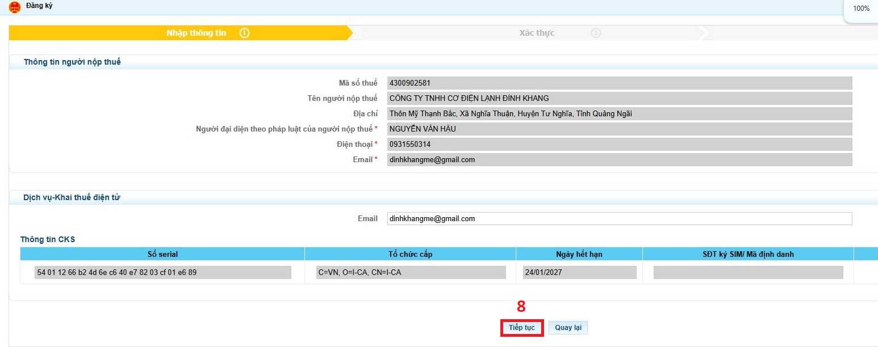This screenshot has height=347, width=878.
Task: Click the Thông tin người nộp thuế section title
Action: tap(72, 62)
